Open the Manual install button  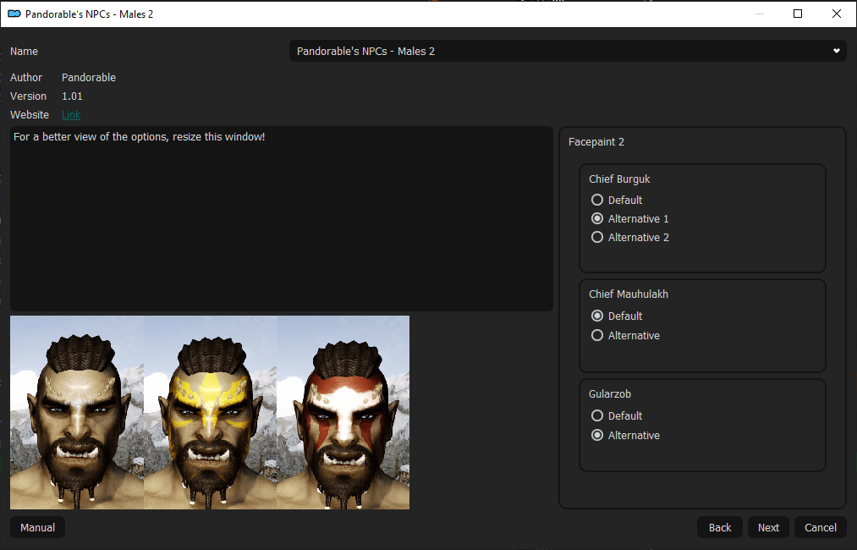pyautogui.click(x=38, y=528)
